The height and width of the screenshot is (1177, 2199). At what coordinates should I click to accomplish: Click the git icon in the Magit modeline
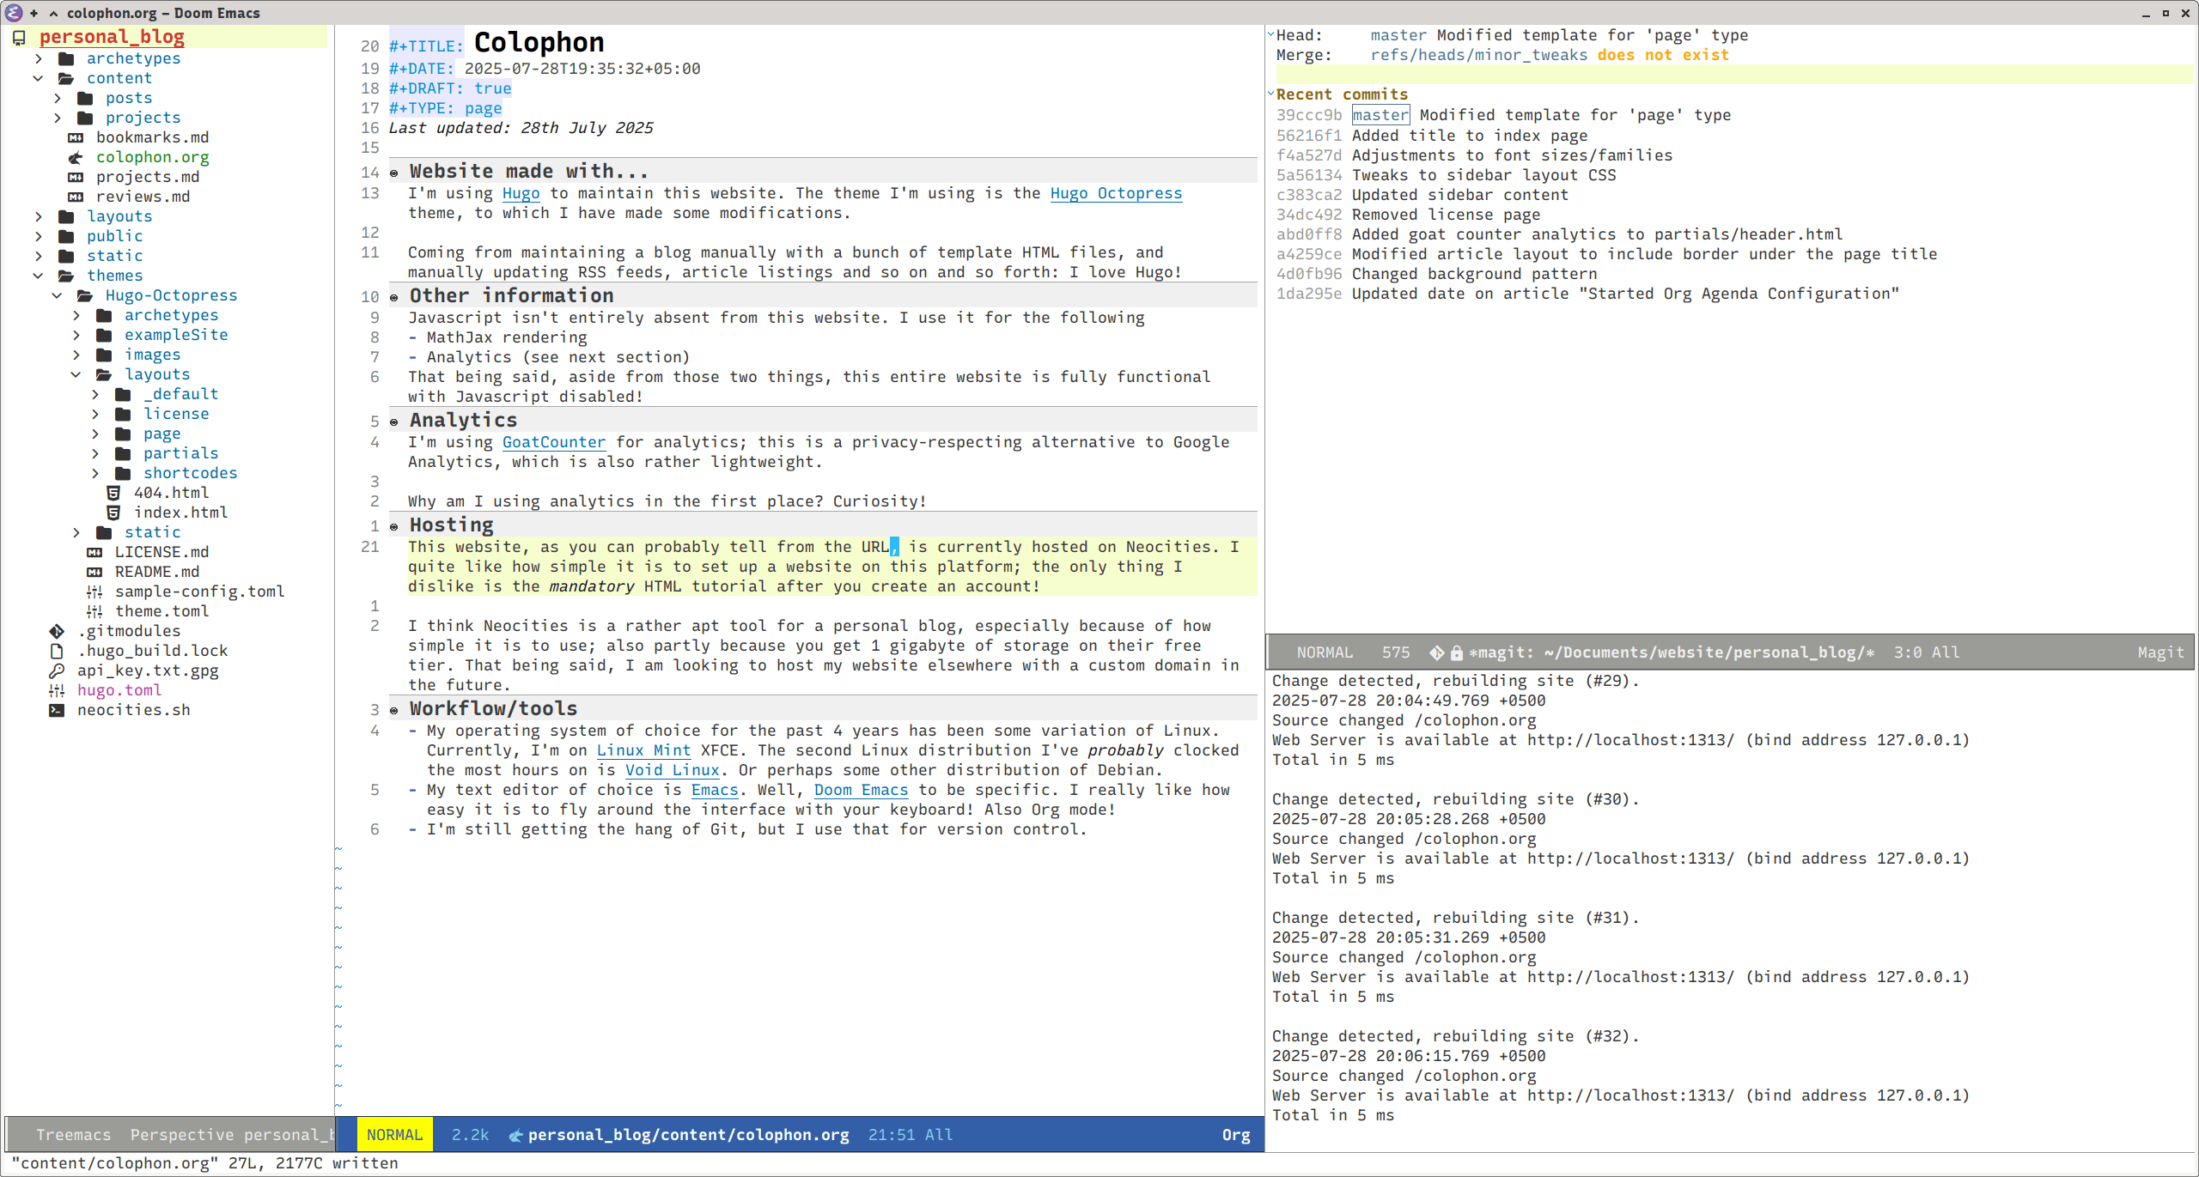1436,652
